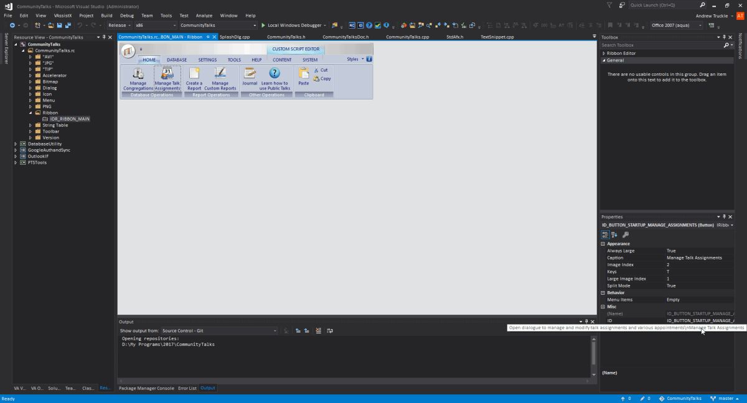747x403 pixels.
Task: Click the Save All toolbar icon
Action: 67,25
